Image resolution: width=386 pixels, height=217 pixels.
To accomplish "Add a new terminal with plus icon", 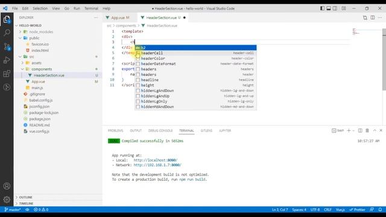I will click(x=349, y=130).
